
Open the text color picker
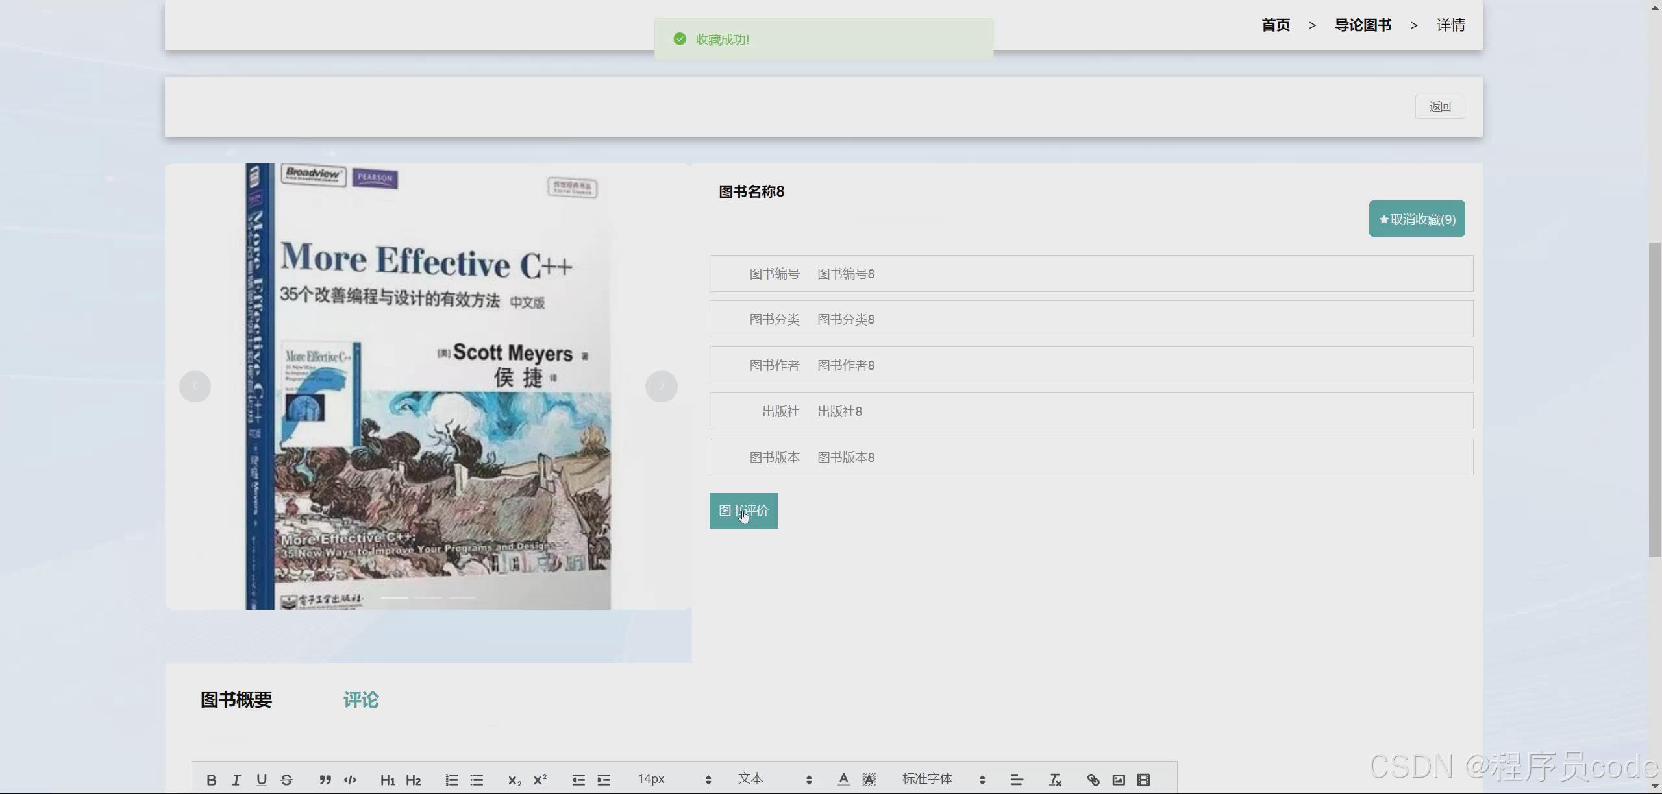point(843,780)
